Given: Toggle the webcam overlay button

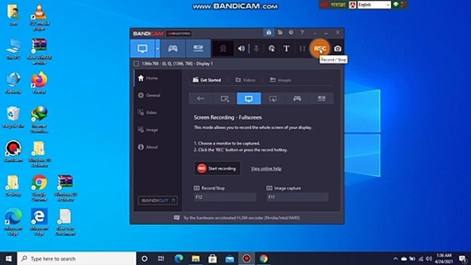Looking at the screenshot, I should 223,49.
